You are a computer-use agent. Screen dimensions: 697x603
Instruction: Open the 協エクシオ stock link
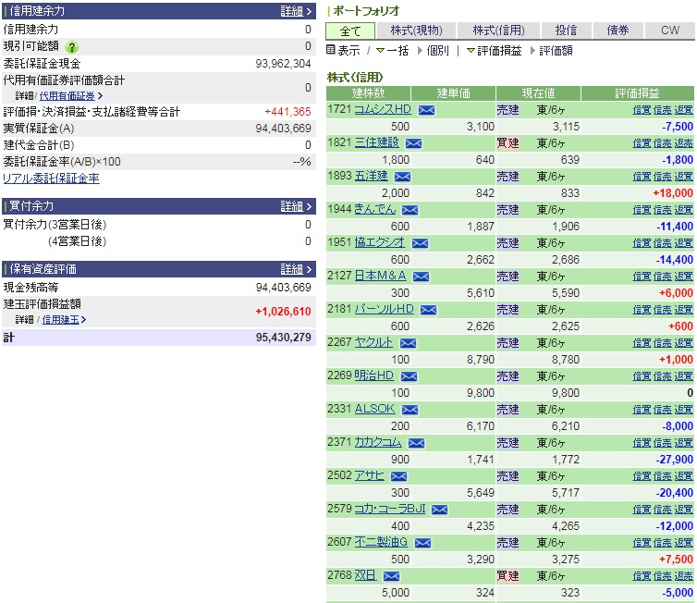pos(380,242)
